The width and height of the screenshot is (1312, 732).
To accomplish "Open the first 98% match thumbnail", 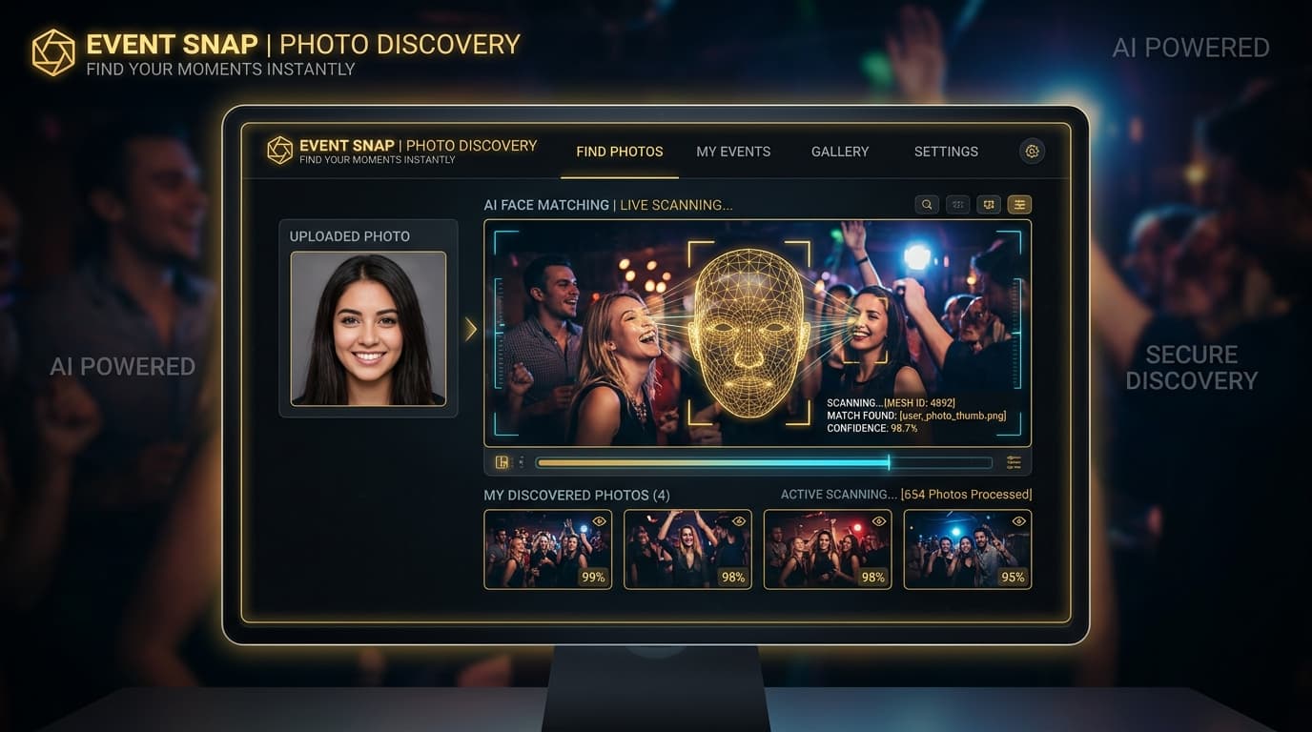I will (687, 549).
